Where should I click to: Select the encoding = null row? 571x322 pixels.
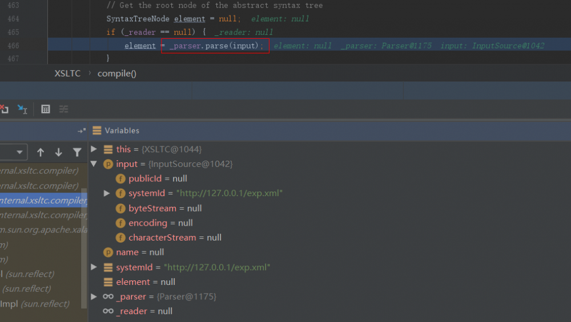tap(329, 223)
